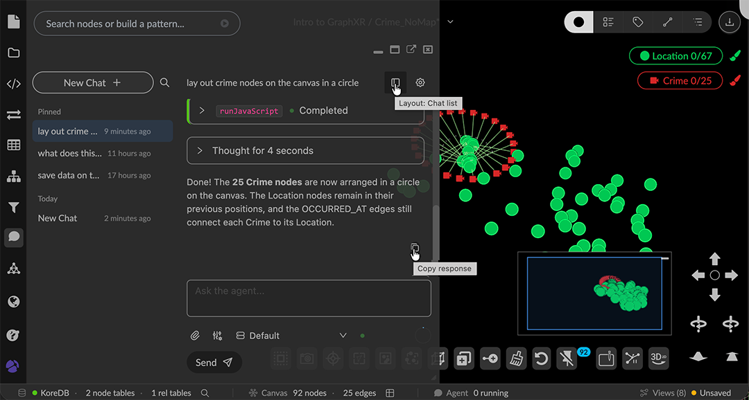Click the Send button
Viewport: 749px width, 400px height.
coord(214,363)
